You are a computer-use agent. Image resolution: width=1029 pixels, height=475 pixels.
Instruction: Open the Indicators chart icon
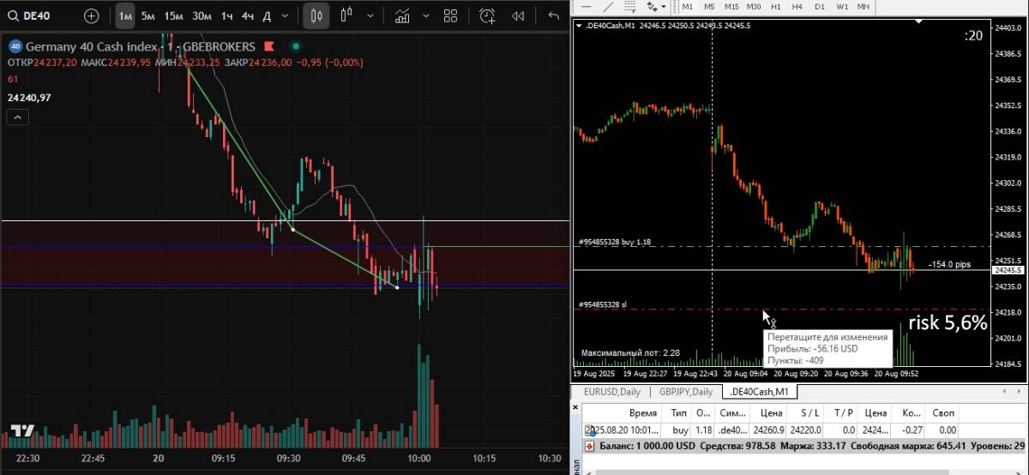coord(401,15)
